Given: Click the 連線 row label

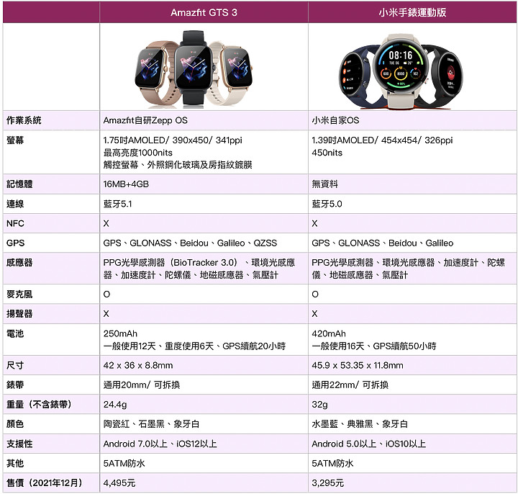Looking at the screenshot, I should [x=15, y=204].
